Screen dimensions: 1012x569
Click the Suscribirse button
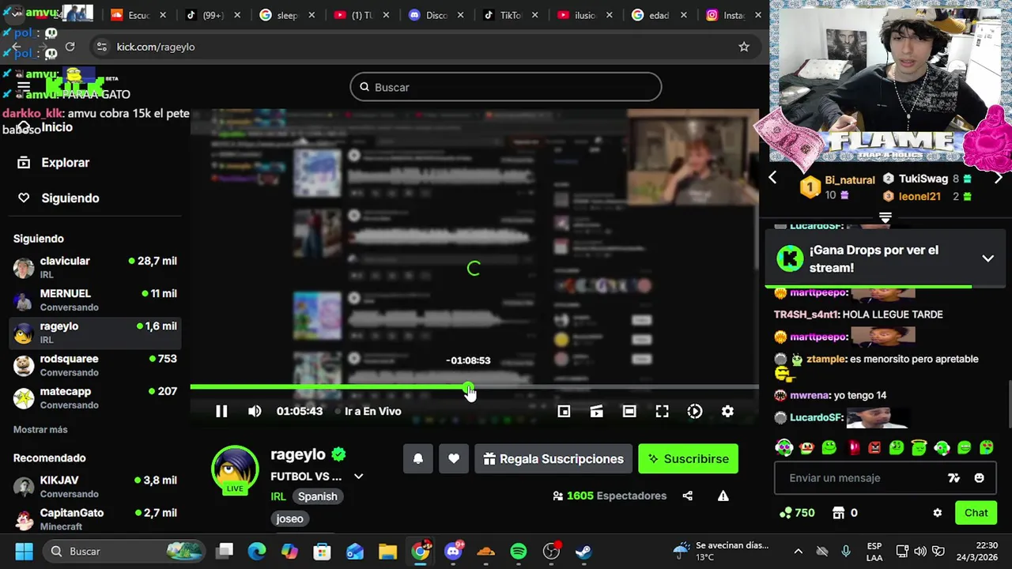[x=688, y=458]
